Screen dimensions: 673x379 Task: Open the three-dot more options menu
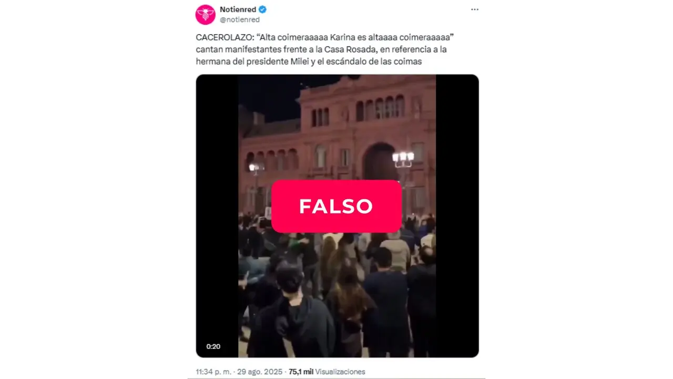click(475, 9)
